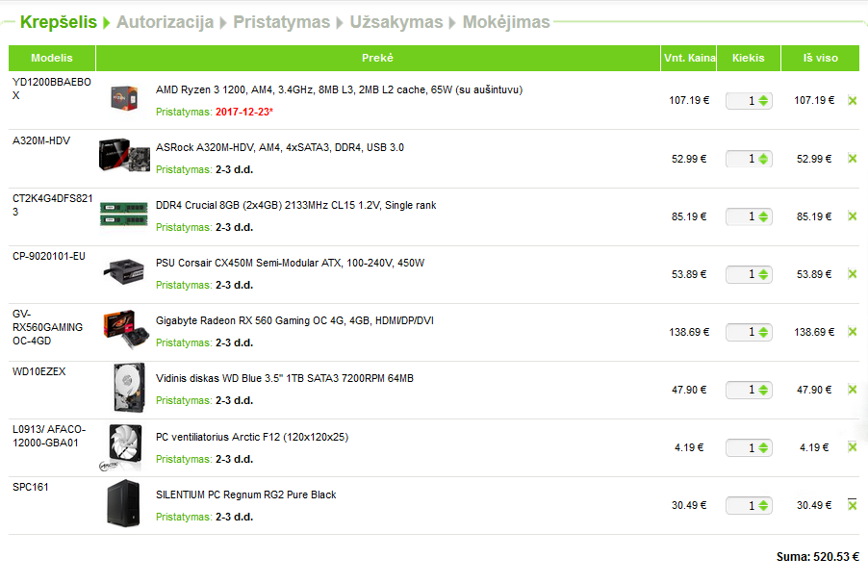Remove SILENTIUM PC Regnum RG2 case

(852, 505)
